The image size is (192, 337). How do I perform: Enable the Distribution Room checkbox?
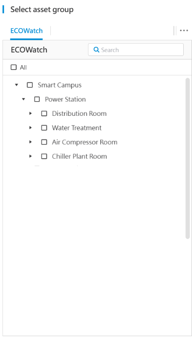pyautogui.click(x=44, y=114)
